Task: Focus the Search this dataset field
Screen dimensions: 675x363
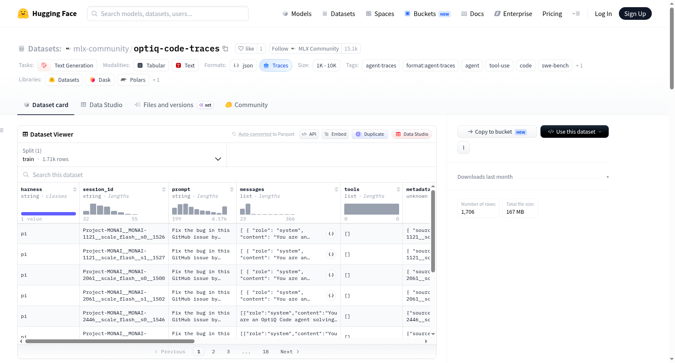Action: (227, 175)
